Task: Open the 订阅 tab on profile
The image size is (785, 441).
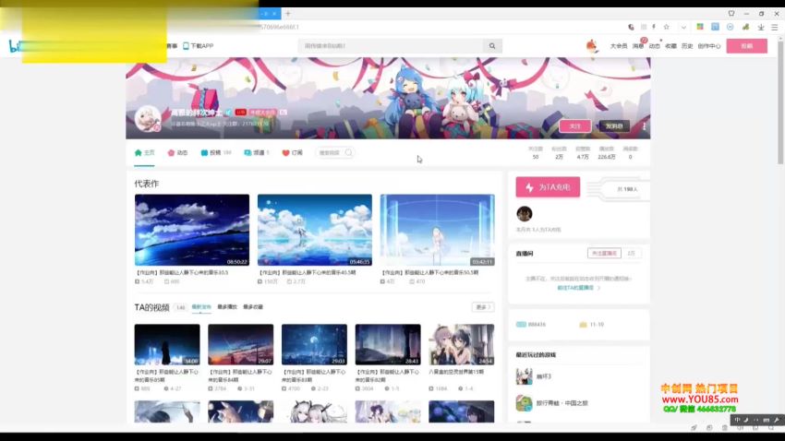Action: click(x=293, y=152)
